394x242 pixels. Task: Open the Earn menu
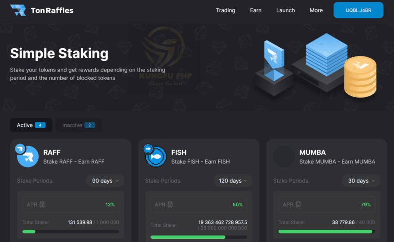coord(256,10)
